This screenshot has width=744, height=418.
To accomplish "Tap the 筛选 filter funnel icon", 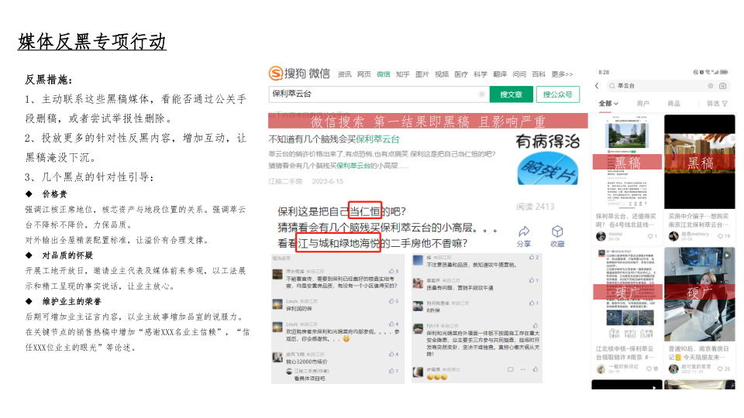I will point(725,103).
